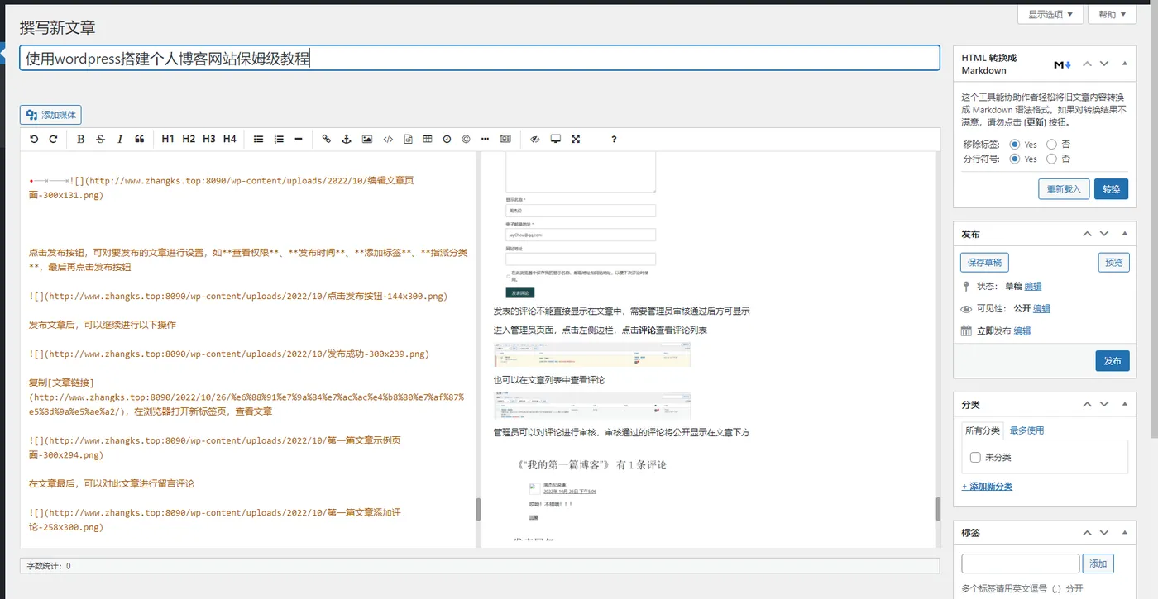Insert an H1 heading
The image size is (1158, 599).
[x=168, y=139]
